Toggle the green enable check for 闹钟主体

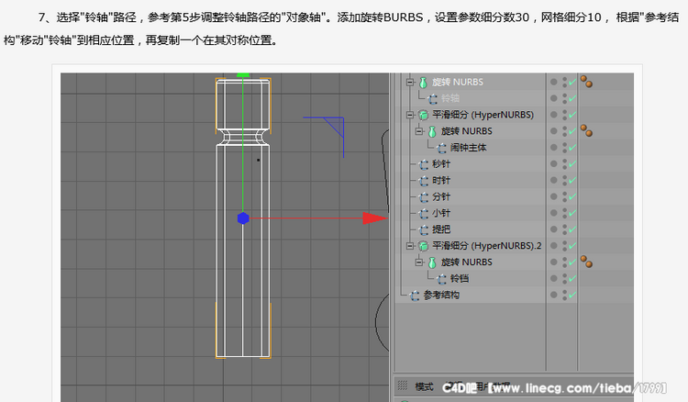(572, 148)
